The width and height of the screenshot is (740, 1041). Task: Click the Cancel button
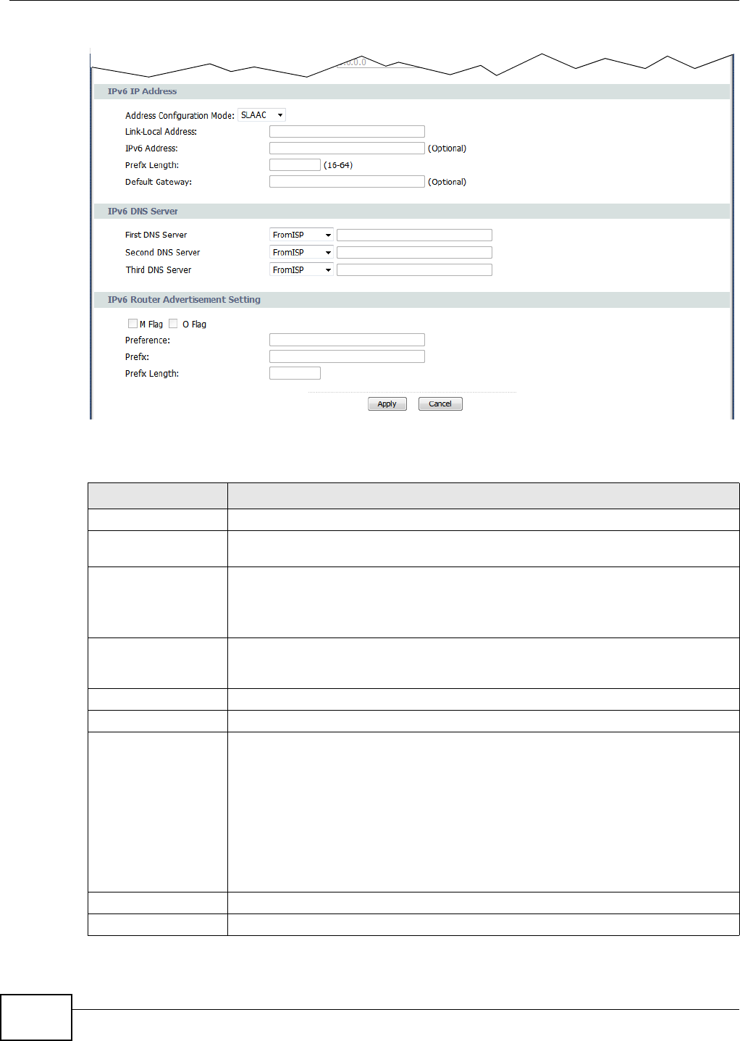pos(440,404)
